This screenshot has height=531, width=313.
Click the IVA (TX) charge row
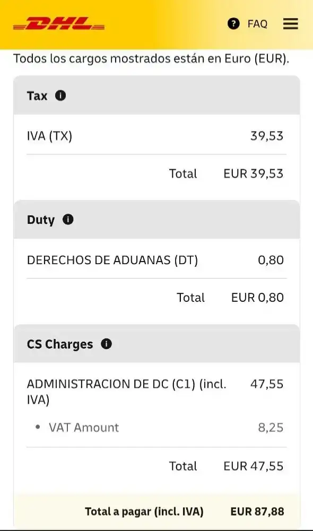click(x=156, y=136)
